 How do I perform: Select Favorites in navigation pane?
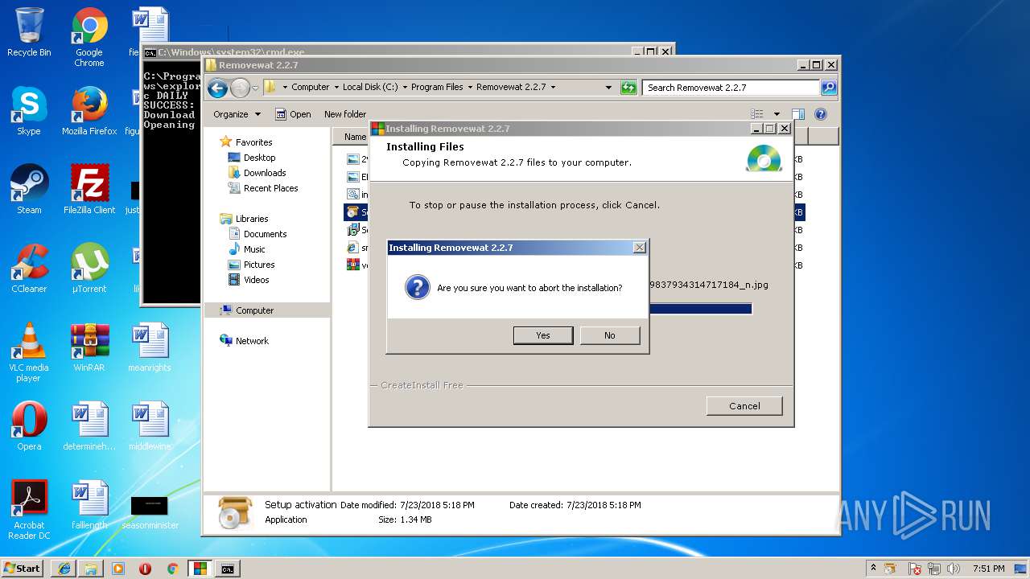[253, 142]
